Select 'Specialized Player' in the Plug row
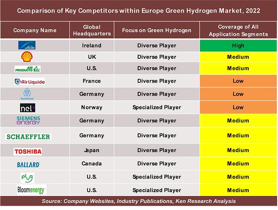Image resolution: width=278 pixels, height=210 pixels. coord(157,177)
